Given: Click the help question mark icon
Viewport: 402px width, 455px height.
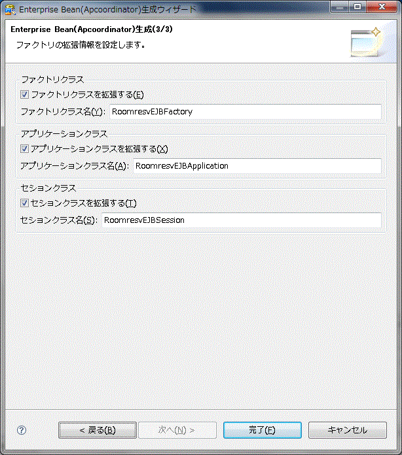Looking at the screenshot, I should tap(22, 430).
